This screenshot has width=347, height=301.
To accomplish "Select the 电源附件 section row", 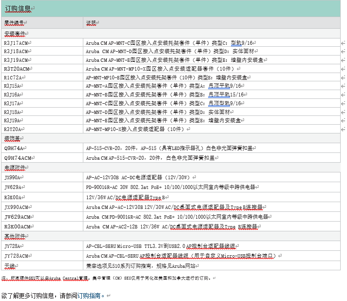I will pos(171,168).
